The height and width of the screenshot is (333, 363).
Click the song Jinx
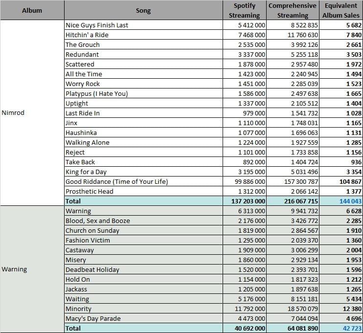pos(143,123)
